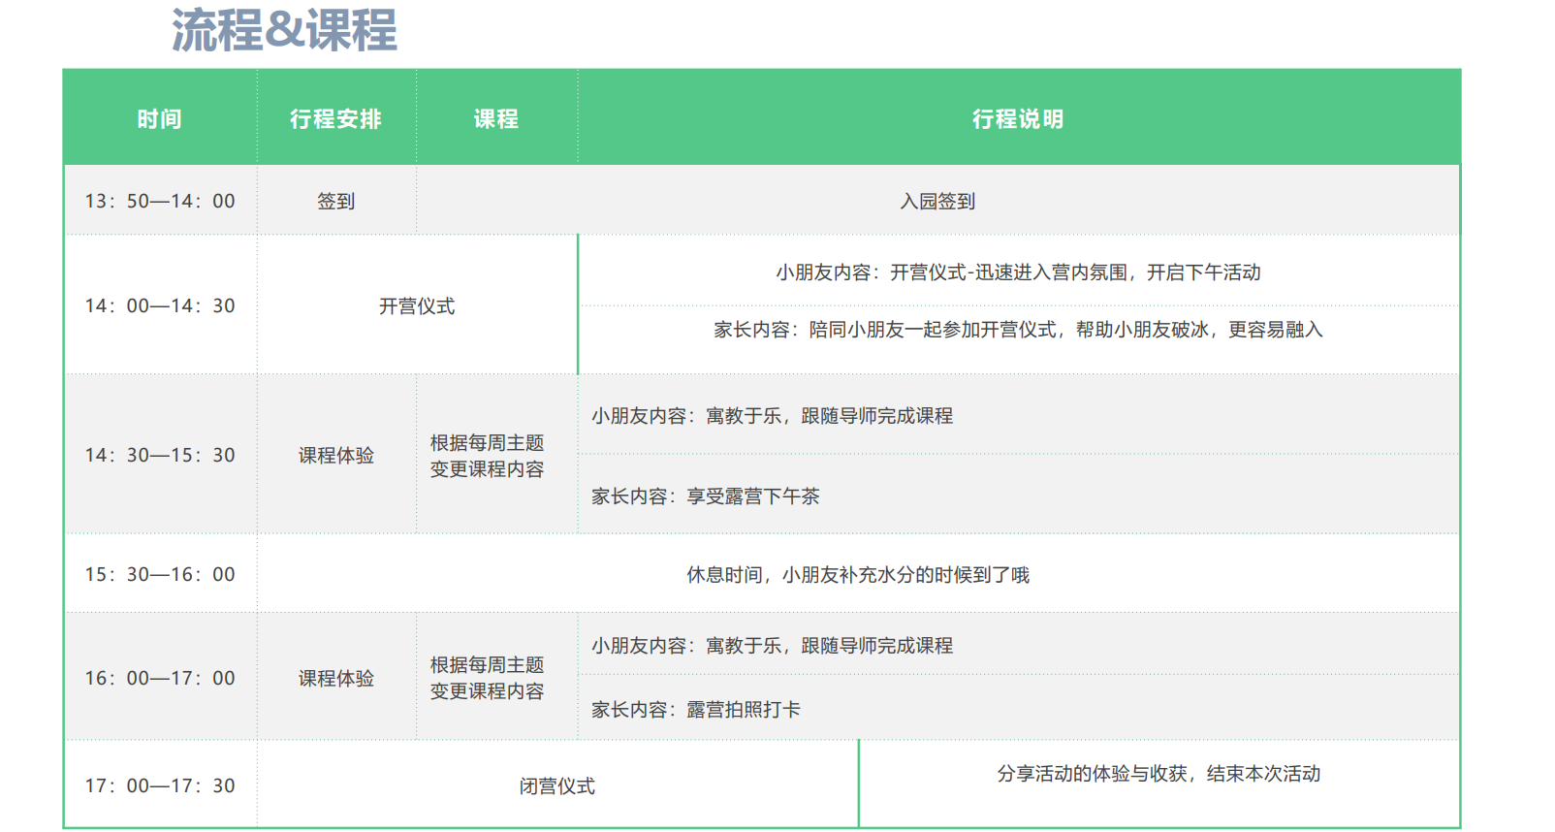Screen dimensions: 1555x832
Task: Select the 13:50—14:00 time cell
Action: [160, 201]
